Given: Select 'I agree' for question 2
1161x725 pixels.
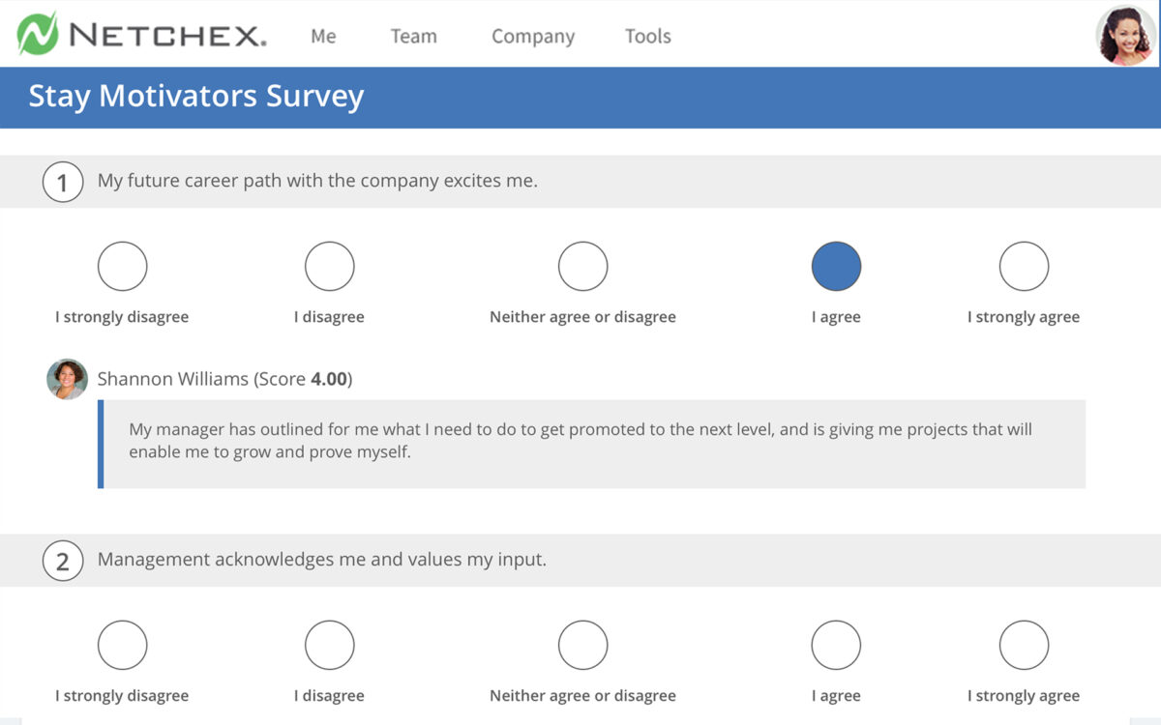Looking at the screenshot, I should pyautogui.click(x=836, y=646).
